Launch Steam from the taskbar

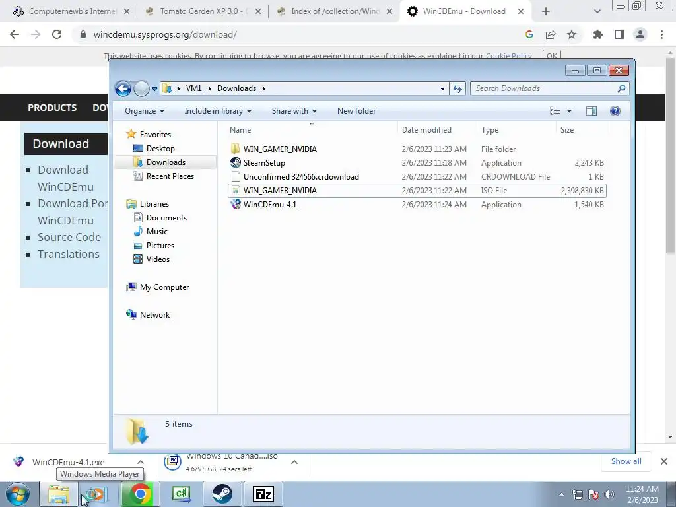tap(222, 494)
